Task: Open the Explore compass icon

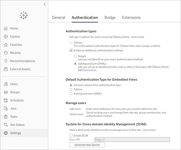Action: pos(6,36)
